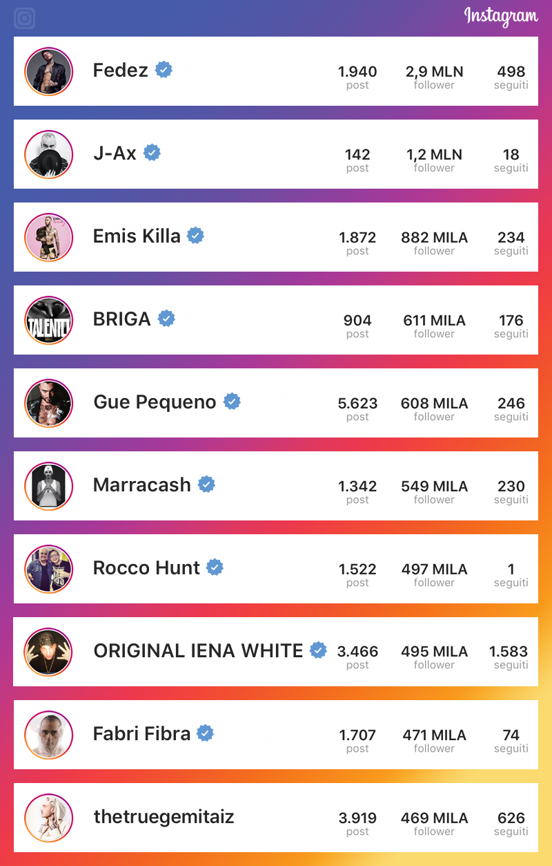The image size is (552, 866).
Task: View ORIGINAL IENA WHITE's 1.583 seguiti
Action: pos(509,657)
